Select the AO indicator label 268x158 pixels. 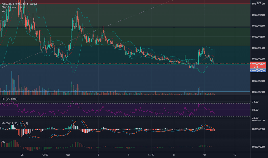tap(3, 142)
